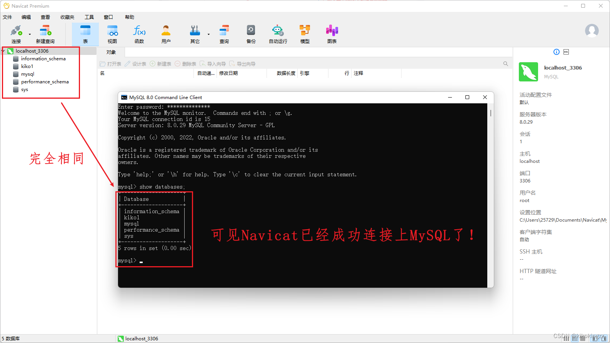Switch to the 对象 (Objects) tab
610x343 pixels.
111,52
